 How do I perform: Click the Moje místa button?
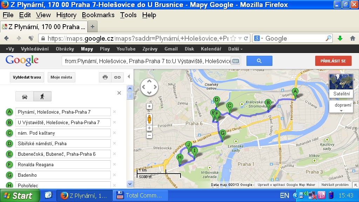tap(61, 77)
